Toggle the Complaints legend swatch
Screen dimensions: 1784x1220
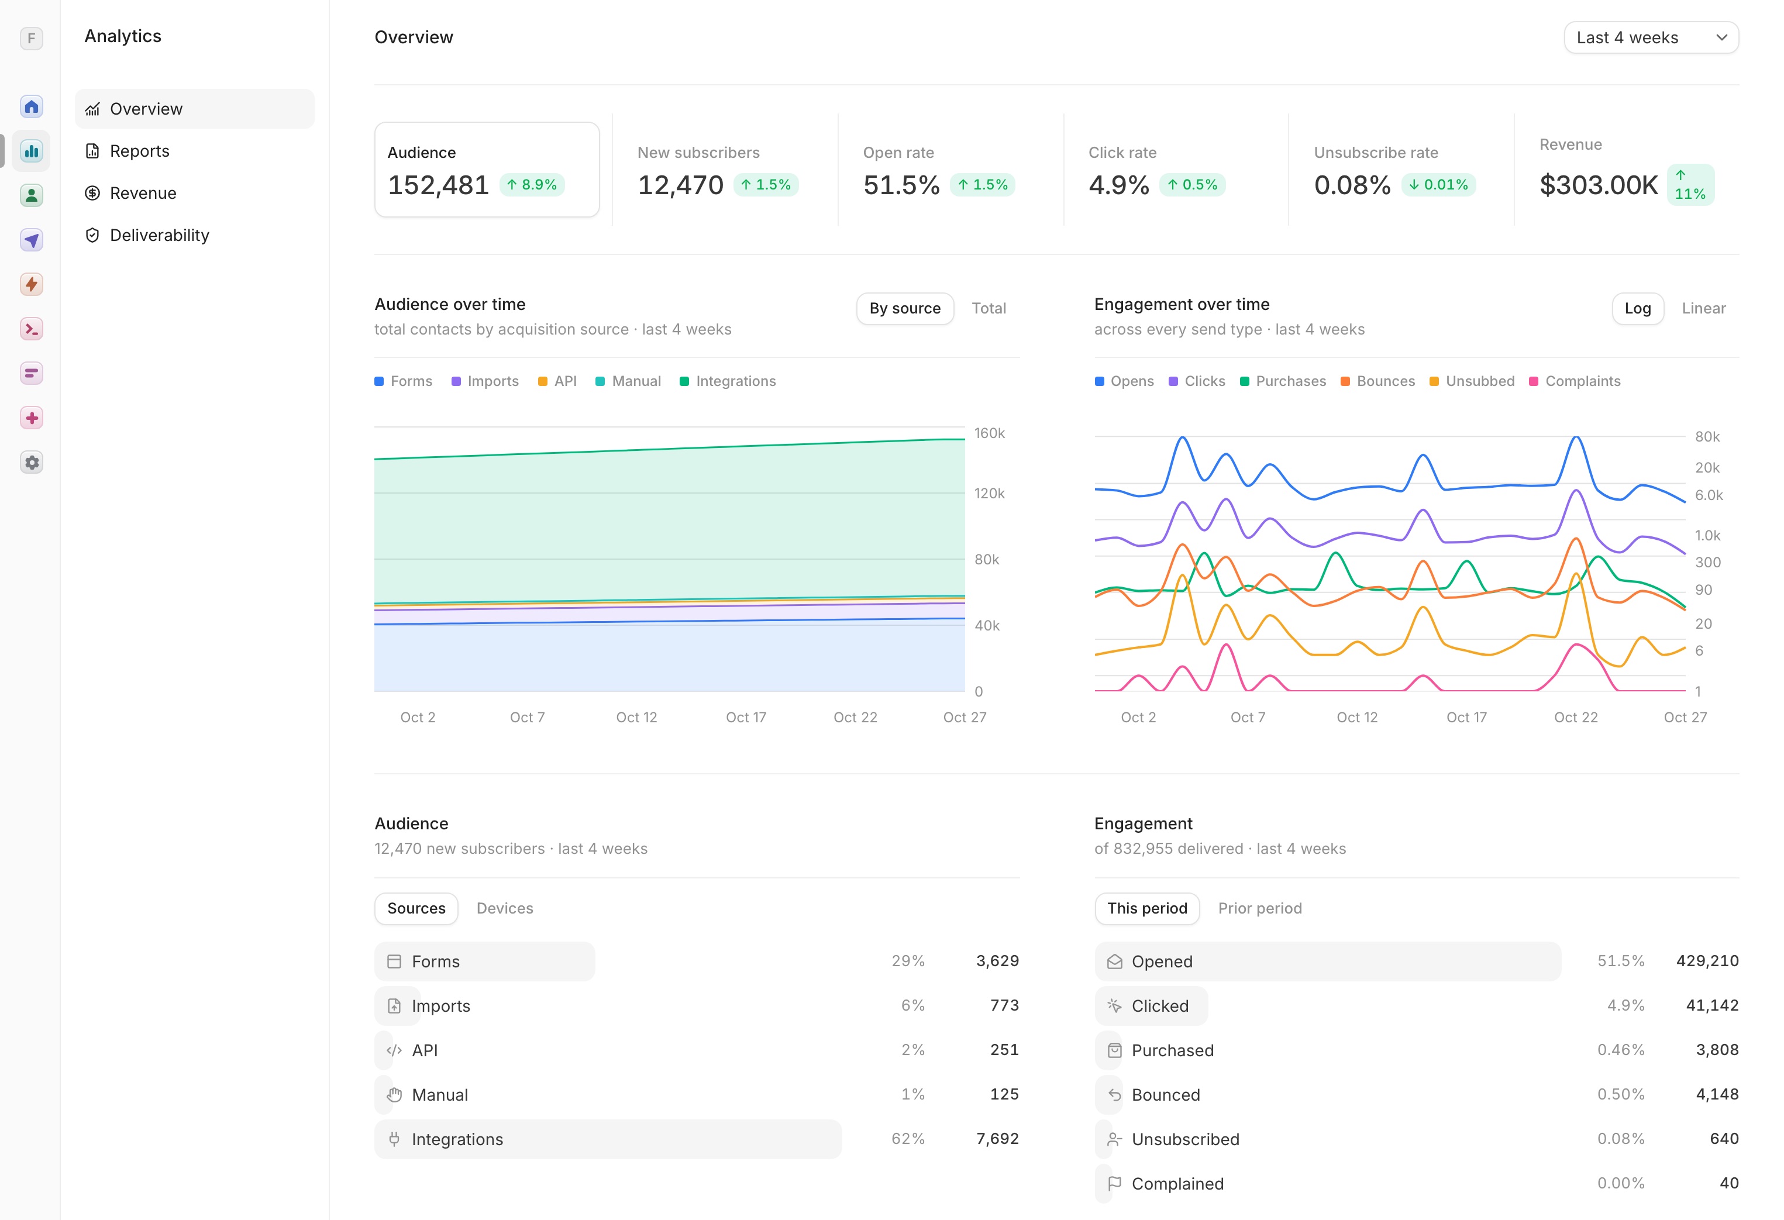click(1533, 381)
